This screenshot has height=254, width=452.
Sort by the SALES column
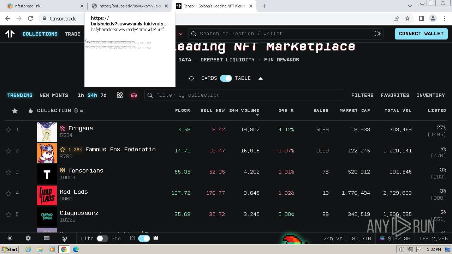tap(321, 110)
